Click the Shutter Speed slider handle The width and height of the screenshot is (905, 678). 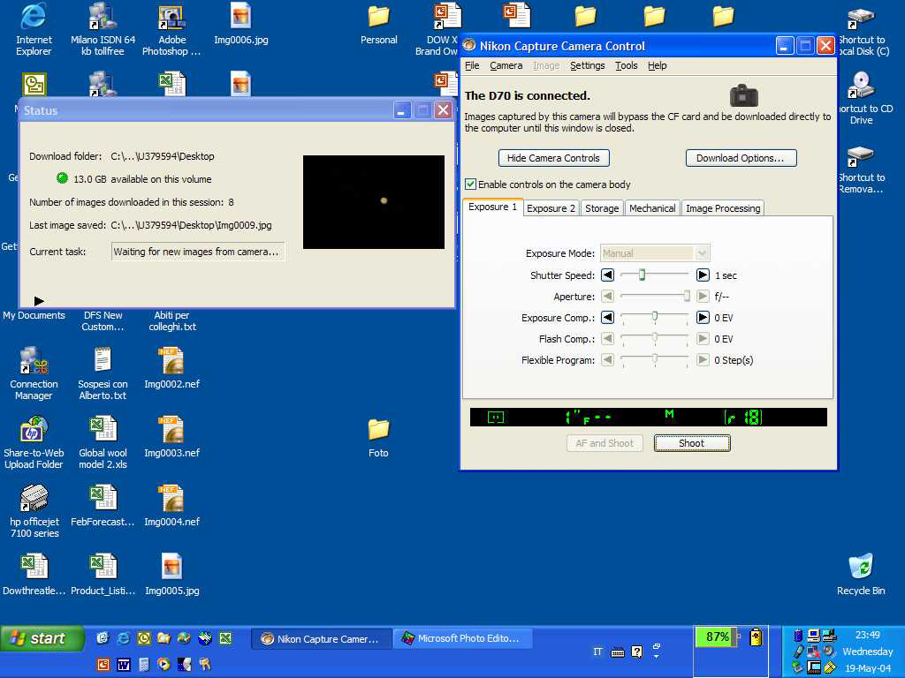tap(642, 275)
